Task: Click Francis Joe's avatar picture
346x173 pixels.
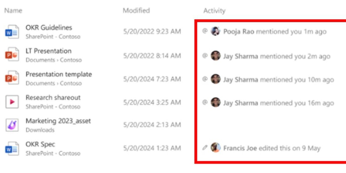Action: pyautogui.click(x=216, y=148)
